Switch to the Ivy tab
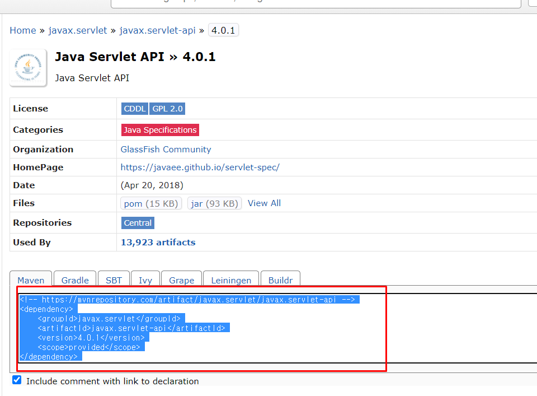This screenshot has width=537, height=396. (145, 279)
